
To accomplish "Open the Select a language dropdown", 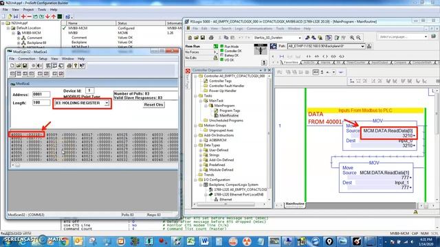I will coord(426,36).
